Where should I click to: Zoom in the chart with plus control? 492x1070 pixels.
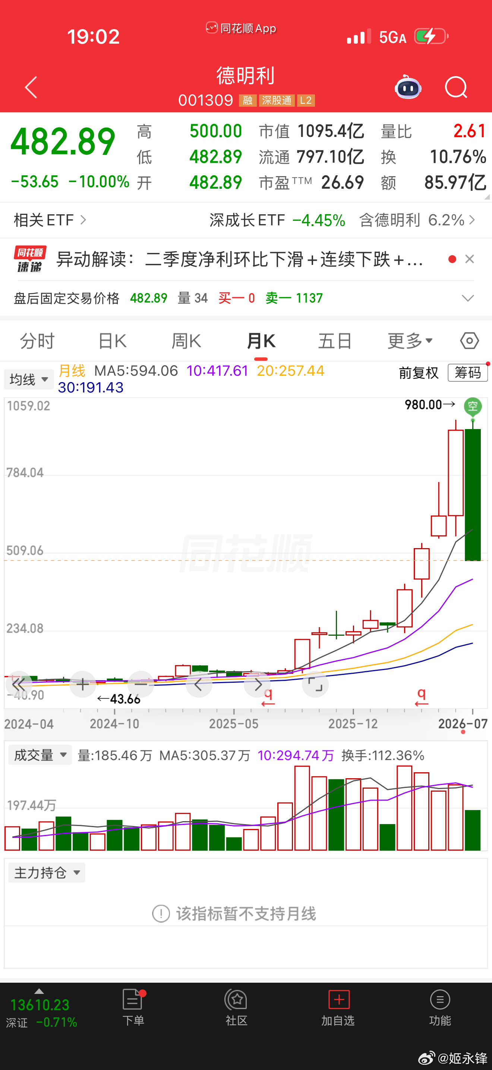(82, 684)
